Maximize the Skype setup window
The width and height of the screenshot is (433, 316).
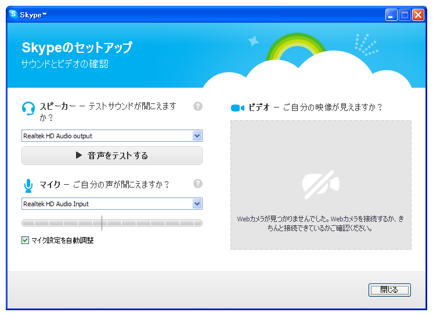(x=405, y=15)
